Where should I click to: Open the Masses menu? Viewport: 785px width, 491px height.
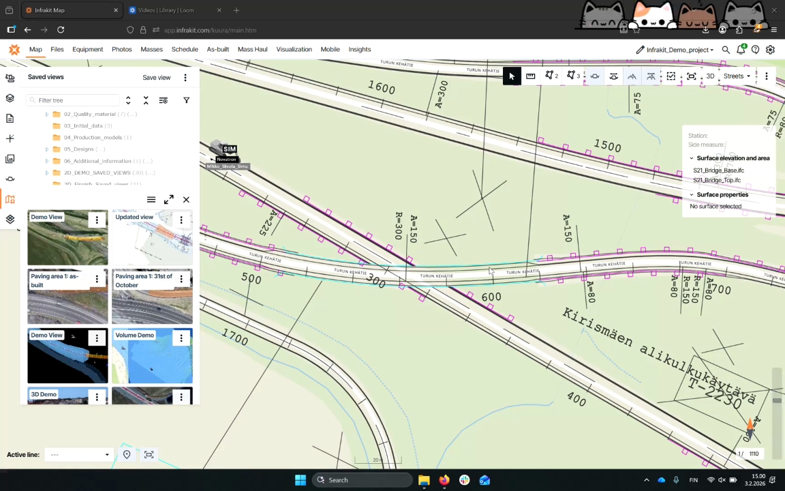(151, 50)
